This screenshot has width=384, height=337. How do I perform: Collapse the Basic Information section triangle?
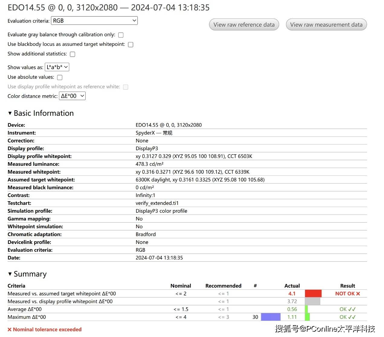10,113
